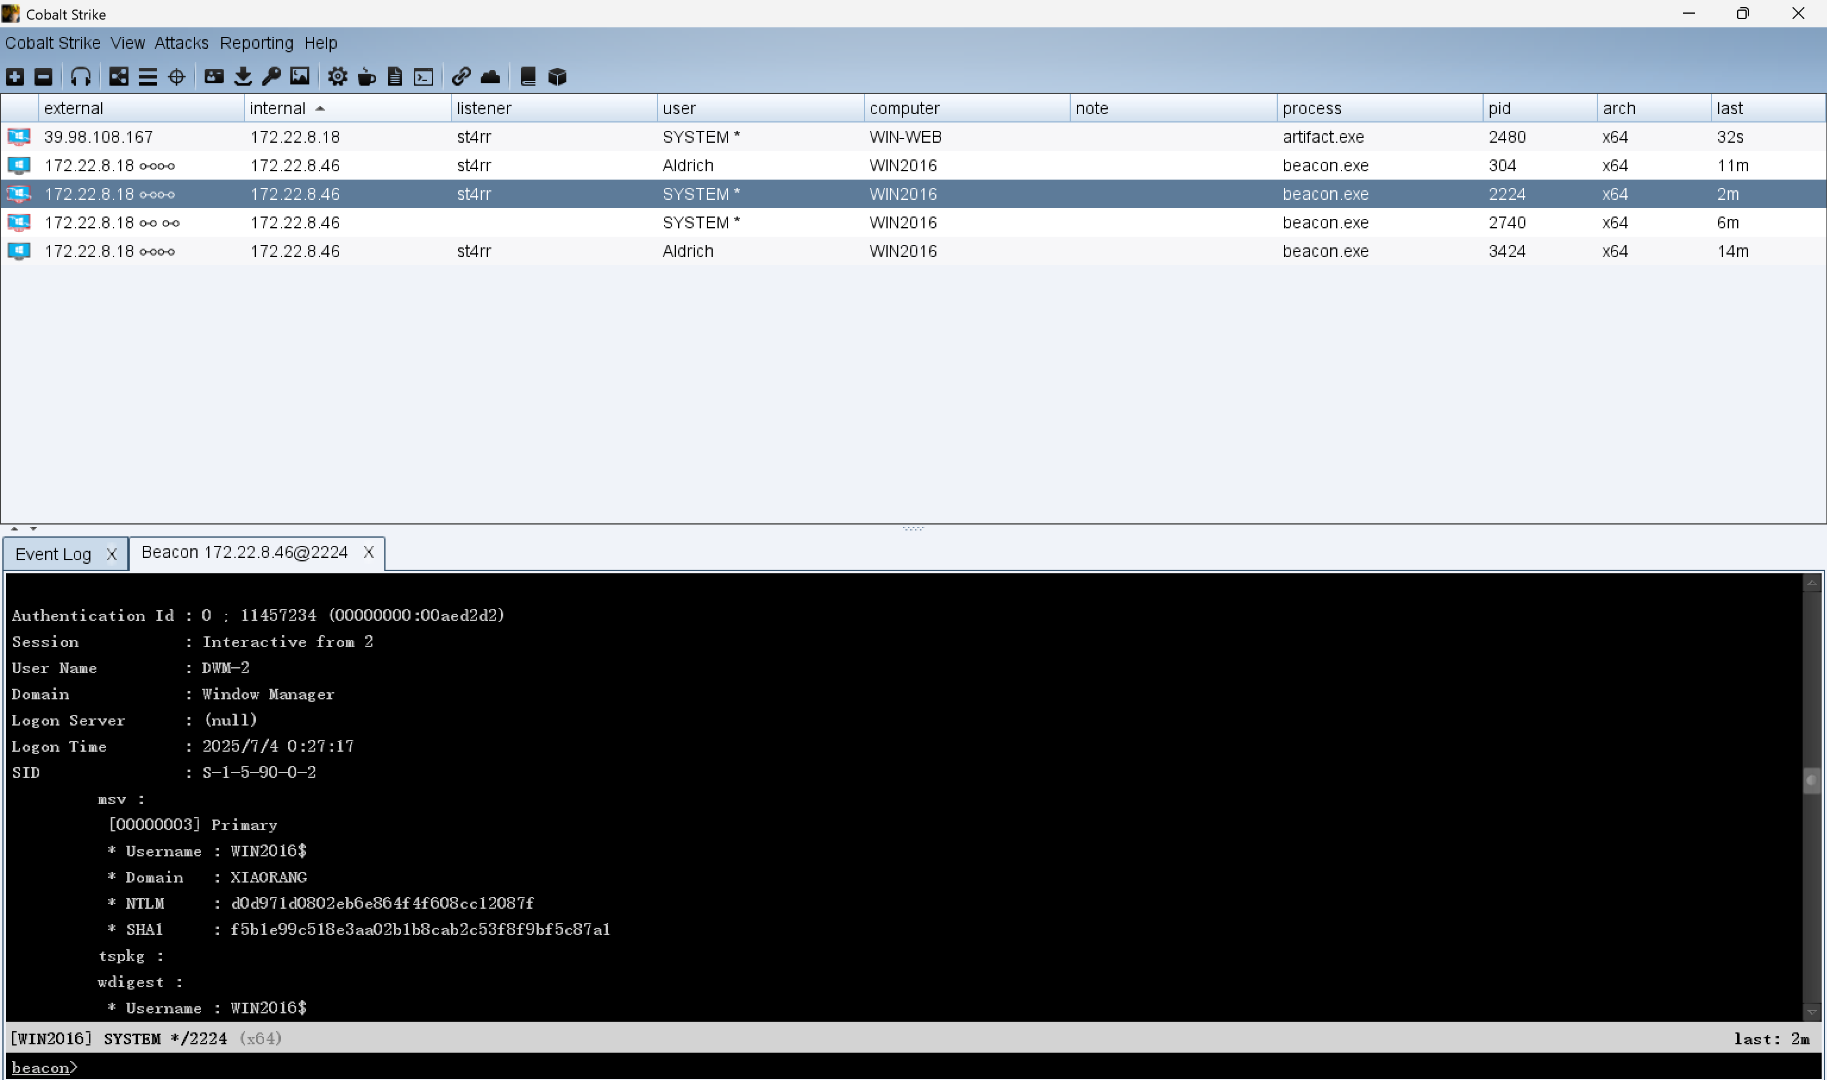Click the plus Connect toolbar icon

point(15,76)
